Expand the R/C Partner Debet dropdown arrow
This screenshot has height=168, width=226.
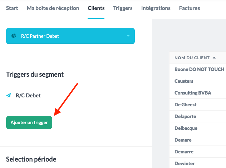coord(128,36)
